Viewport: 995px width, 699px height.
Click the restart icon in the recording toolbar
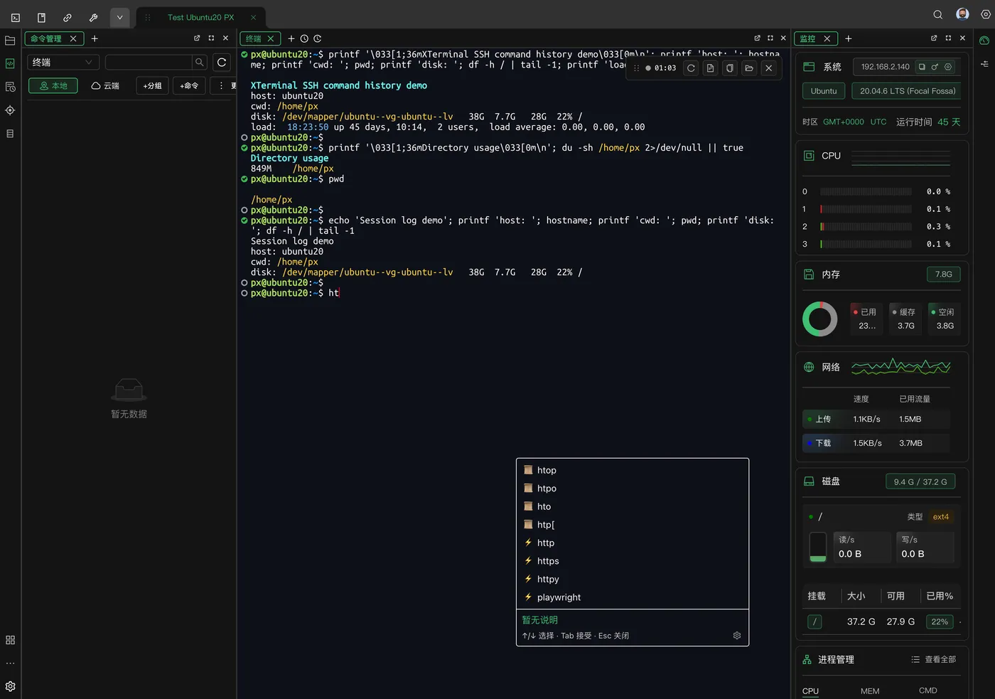[691, 68]
